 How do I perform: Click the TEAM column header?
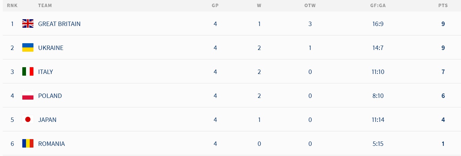[x=45, y=6]
